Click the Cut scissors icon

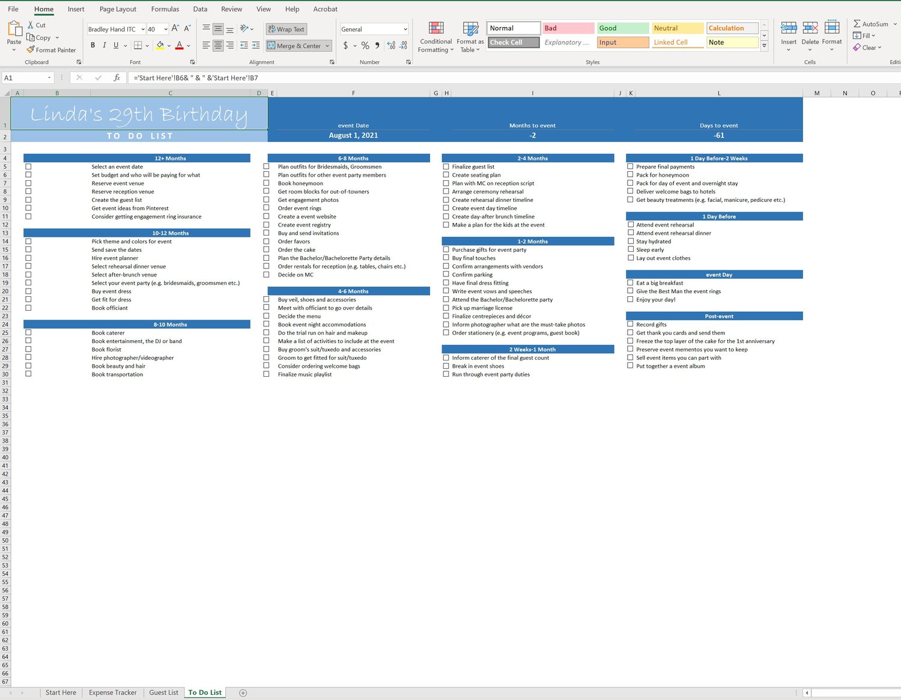31,25
